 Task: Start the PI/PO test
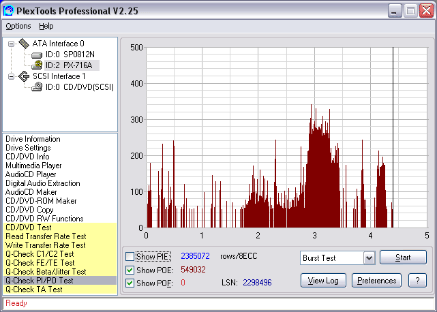point(403,257)
